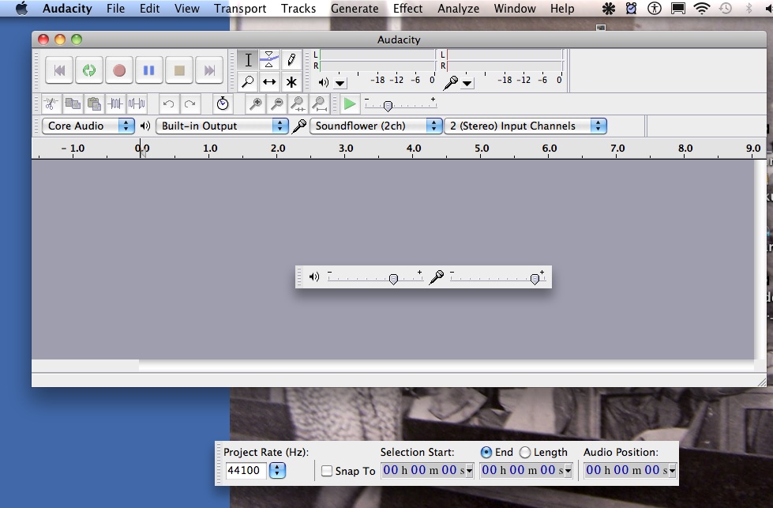Select the Multi-Tool asterisk mode
Viewport: 773px width, 508px height.
[291, 81]
